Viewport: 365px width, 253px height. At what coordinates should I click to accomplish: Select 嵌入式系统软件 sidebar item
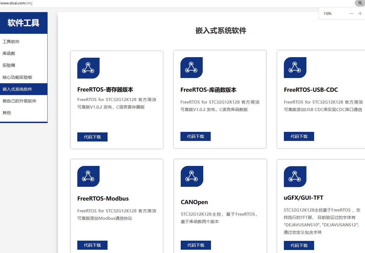(24, 89)
